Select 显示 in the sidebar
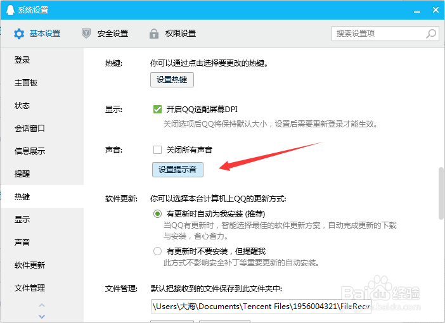 [x=42, y=219]
